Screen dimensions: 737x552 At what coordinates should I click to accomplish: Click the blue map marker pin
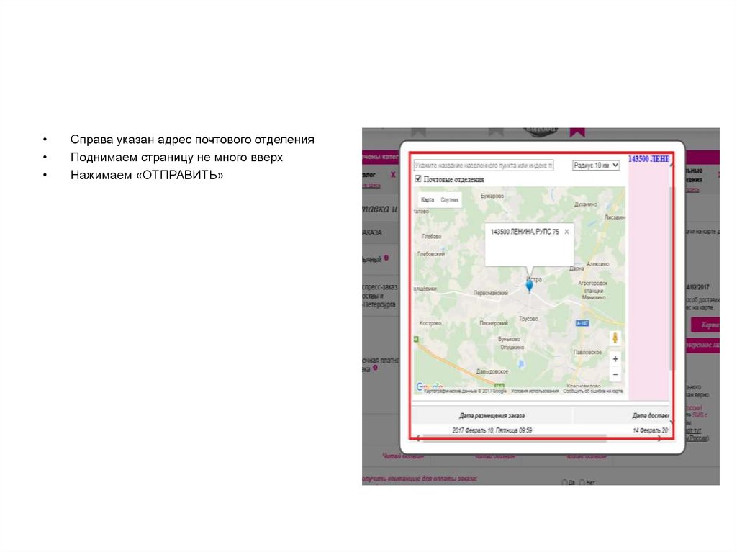click(530, 285)
